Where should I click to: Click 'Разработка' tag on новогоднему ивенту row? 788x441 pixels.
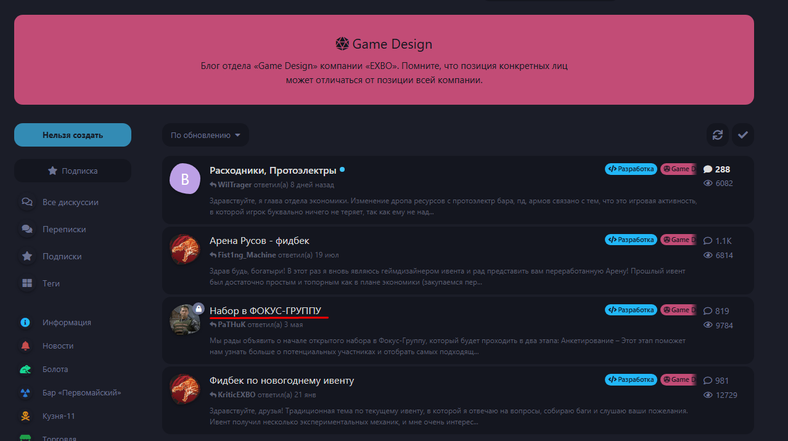(631, 379)
